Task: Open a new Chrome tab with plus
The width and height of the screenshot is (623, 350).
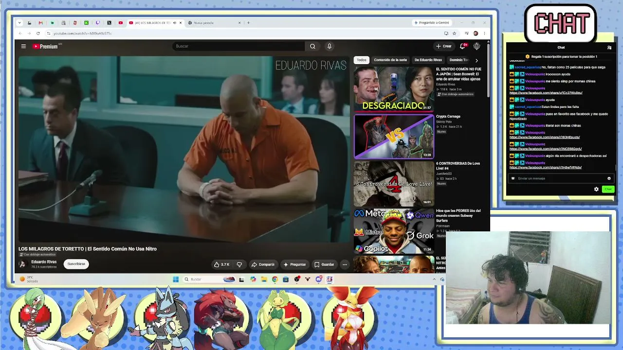Action: point(248,23)
